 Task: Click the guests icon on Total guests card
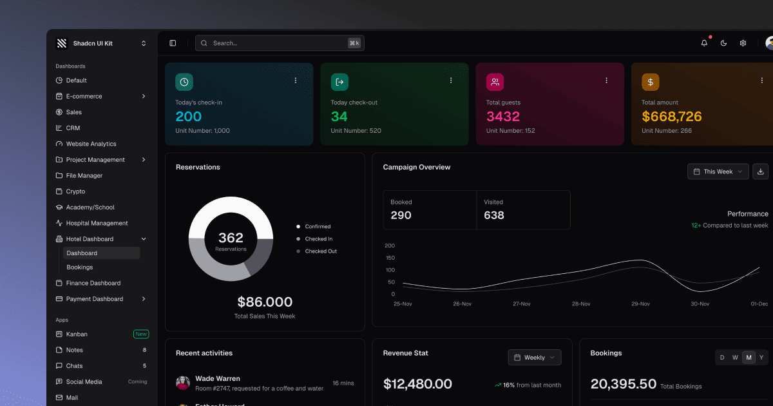[495, 82]
